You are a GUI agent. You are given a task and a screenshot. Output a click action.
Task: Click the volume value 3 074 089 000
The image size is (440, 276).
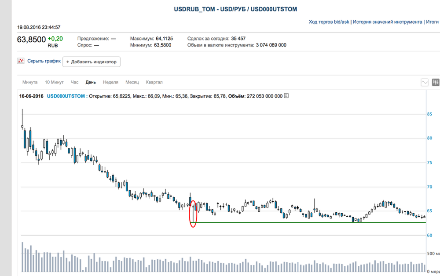[x=271, y=45]
